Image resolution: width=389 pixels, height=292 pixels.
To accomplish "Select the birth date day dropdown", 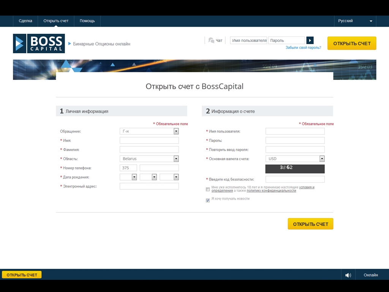I will tap(128, 177).
